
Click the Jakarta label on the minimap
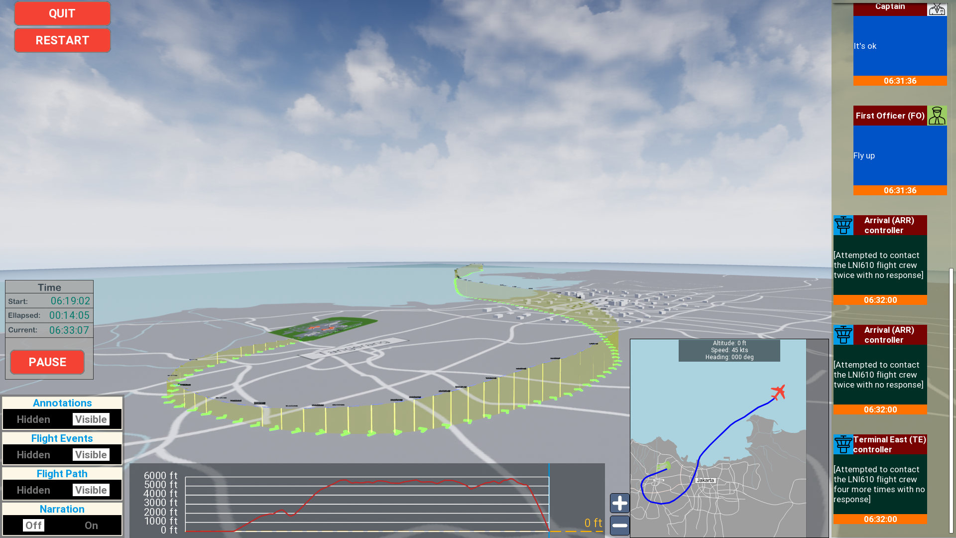(705, 480)
